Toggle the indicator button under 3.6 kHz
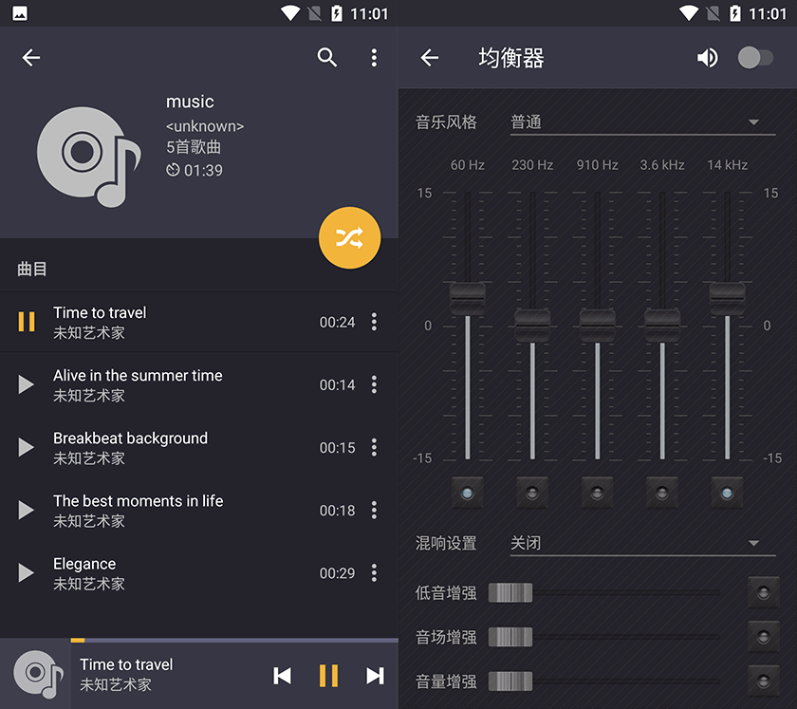This screenshot has height=709, width=797. [662, 493]
